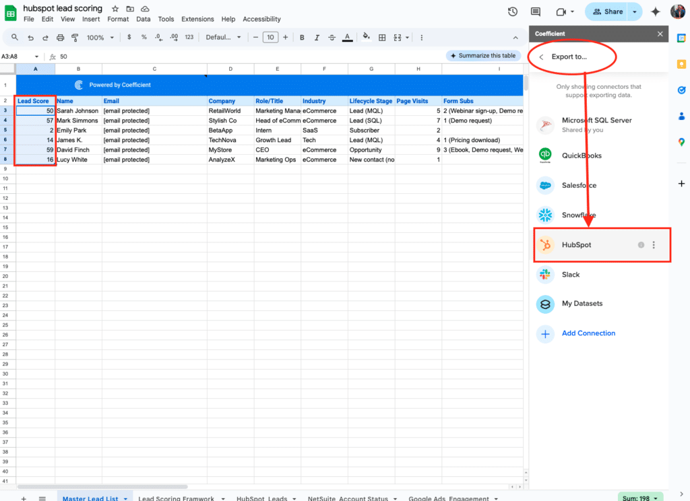The image size is (690, 501).
Task: Open the Sum: 198 dropdown
Action: (x=640, y=498)
